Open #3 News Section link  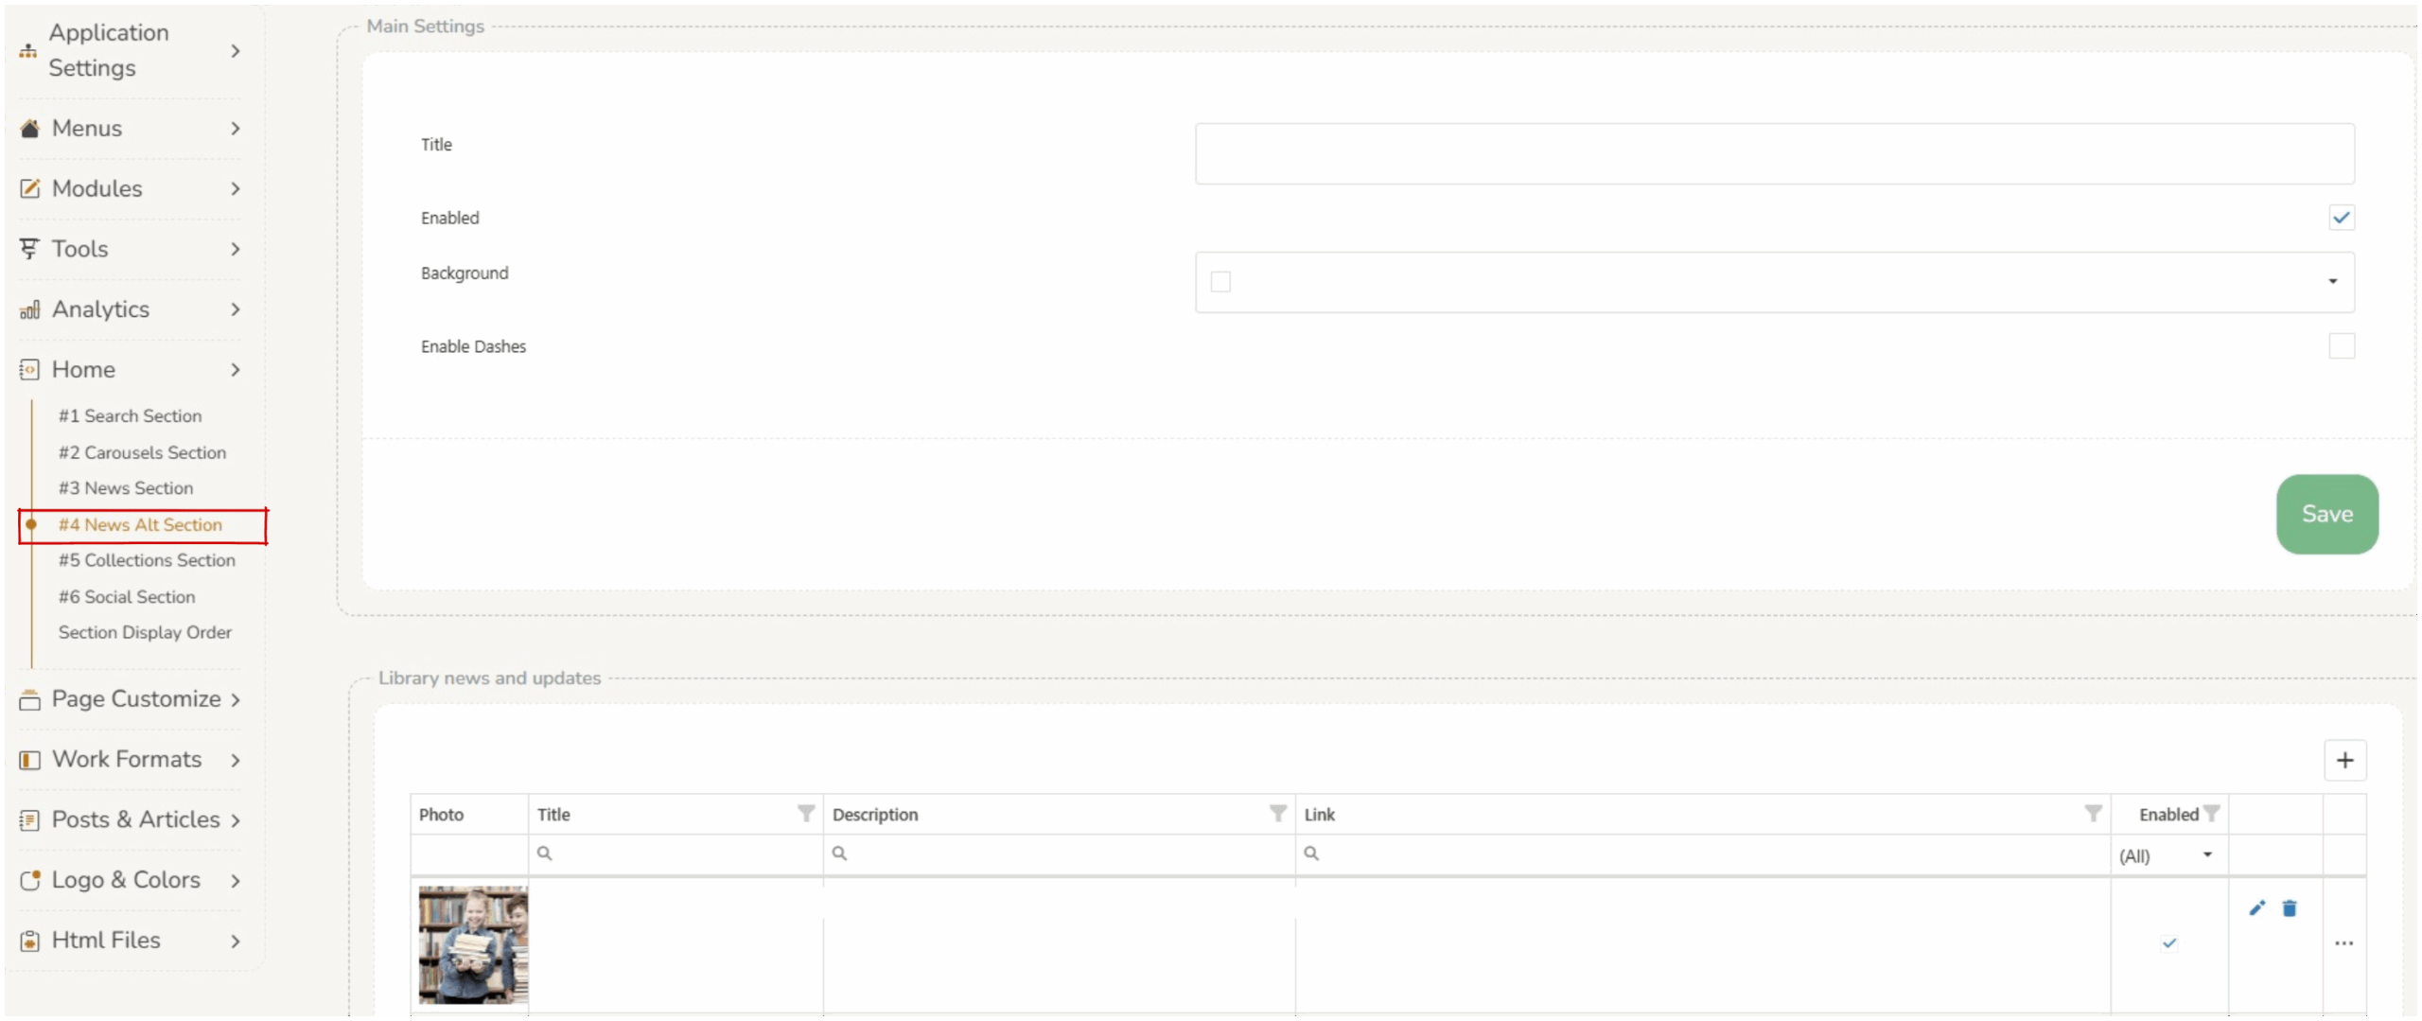click(126, 488)
